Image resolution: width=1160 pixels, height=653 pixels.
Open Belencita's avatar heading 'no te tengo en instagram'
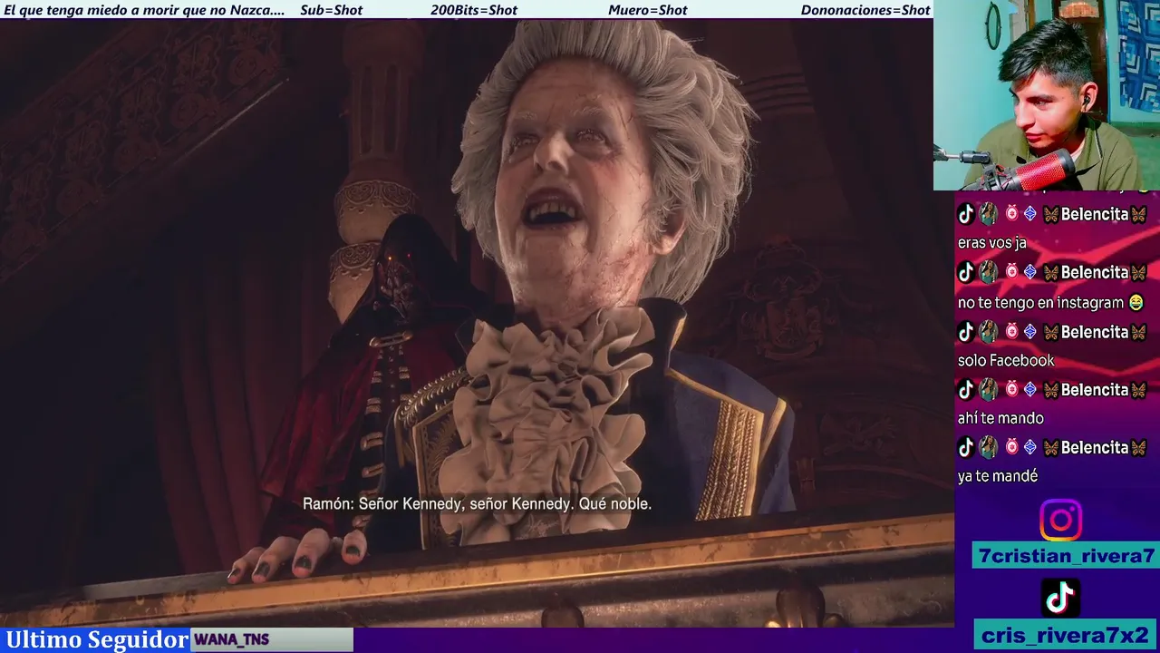988,272
